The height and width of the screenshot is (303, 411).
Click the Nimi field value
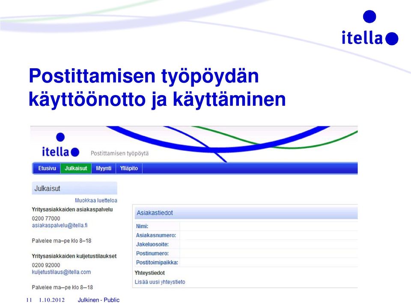coord(269,226)
